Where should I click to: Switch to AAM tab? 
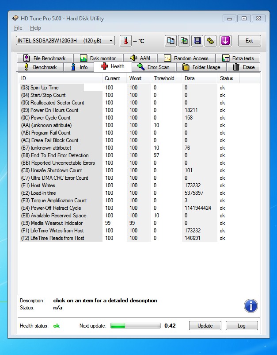140,58
